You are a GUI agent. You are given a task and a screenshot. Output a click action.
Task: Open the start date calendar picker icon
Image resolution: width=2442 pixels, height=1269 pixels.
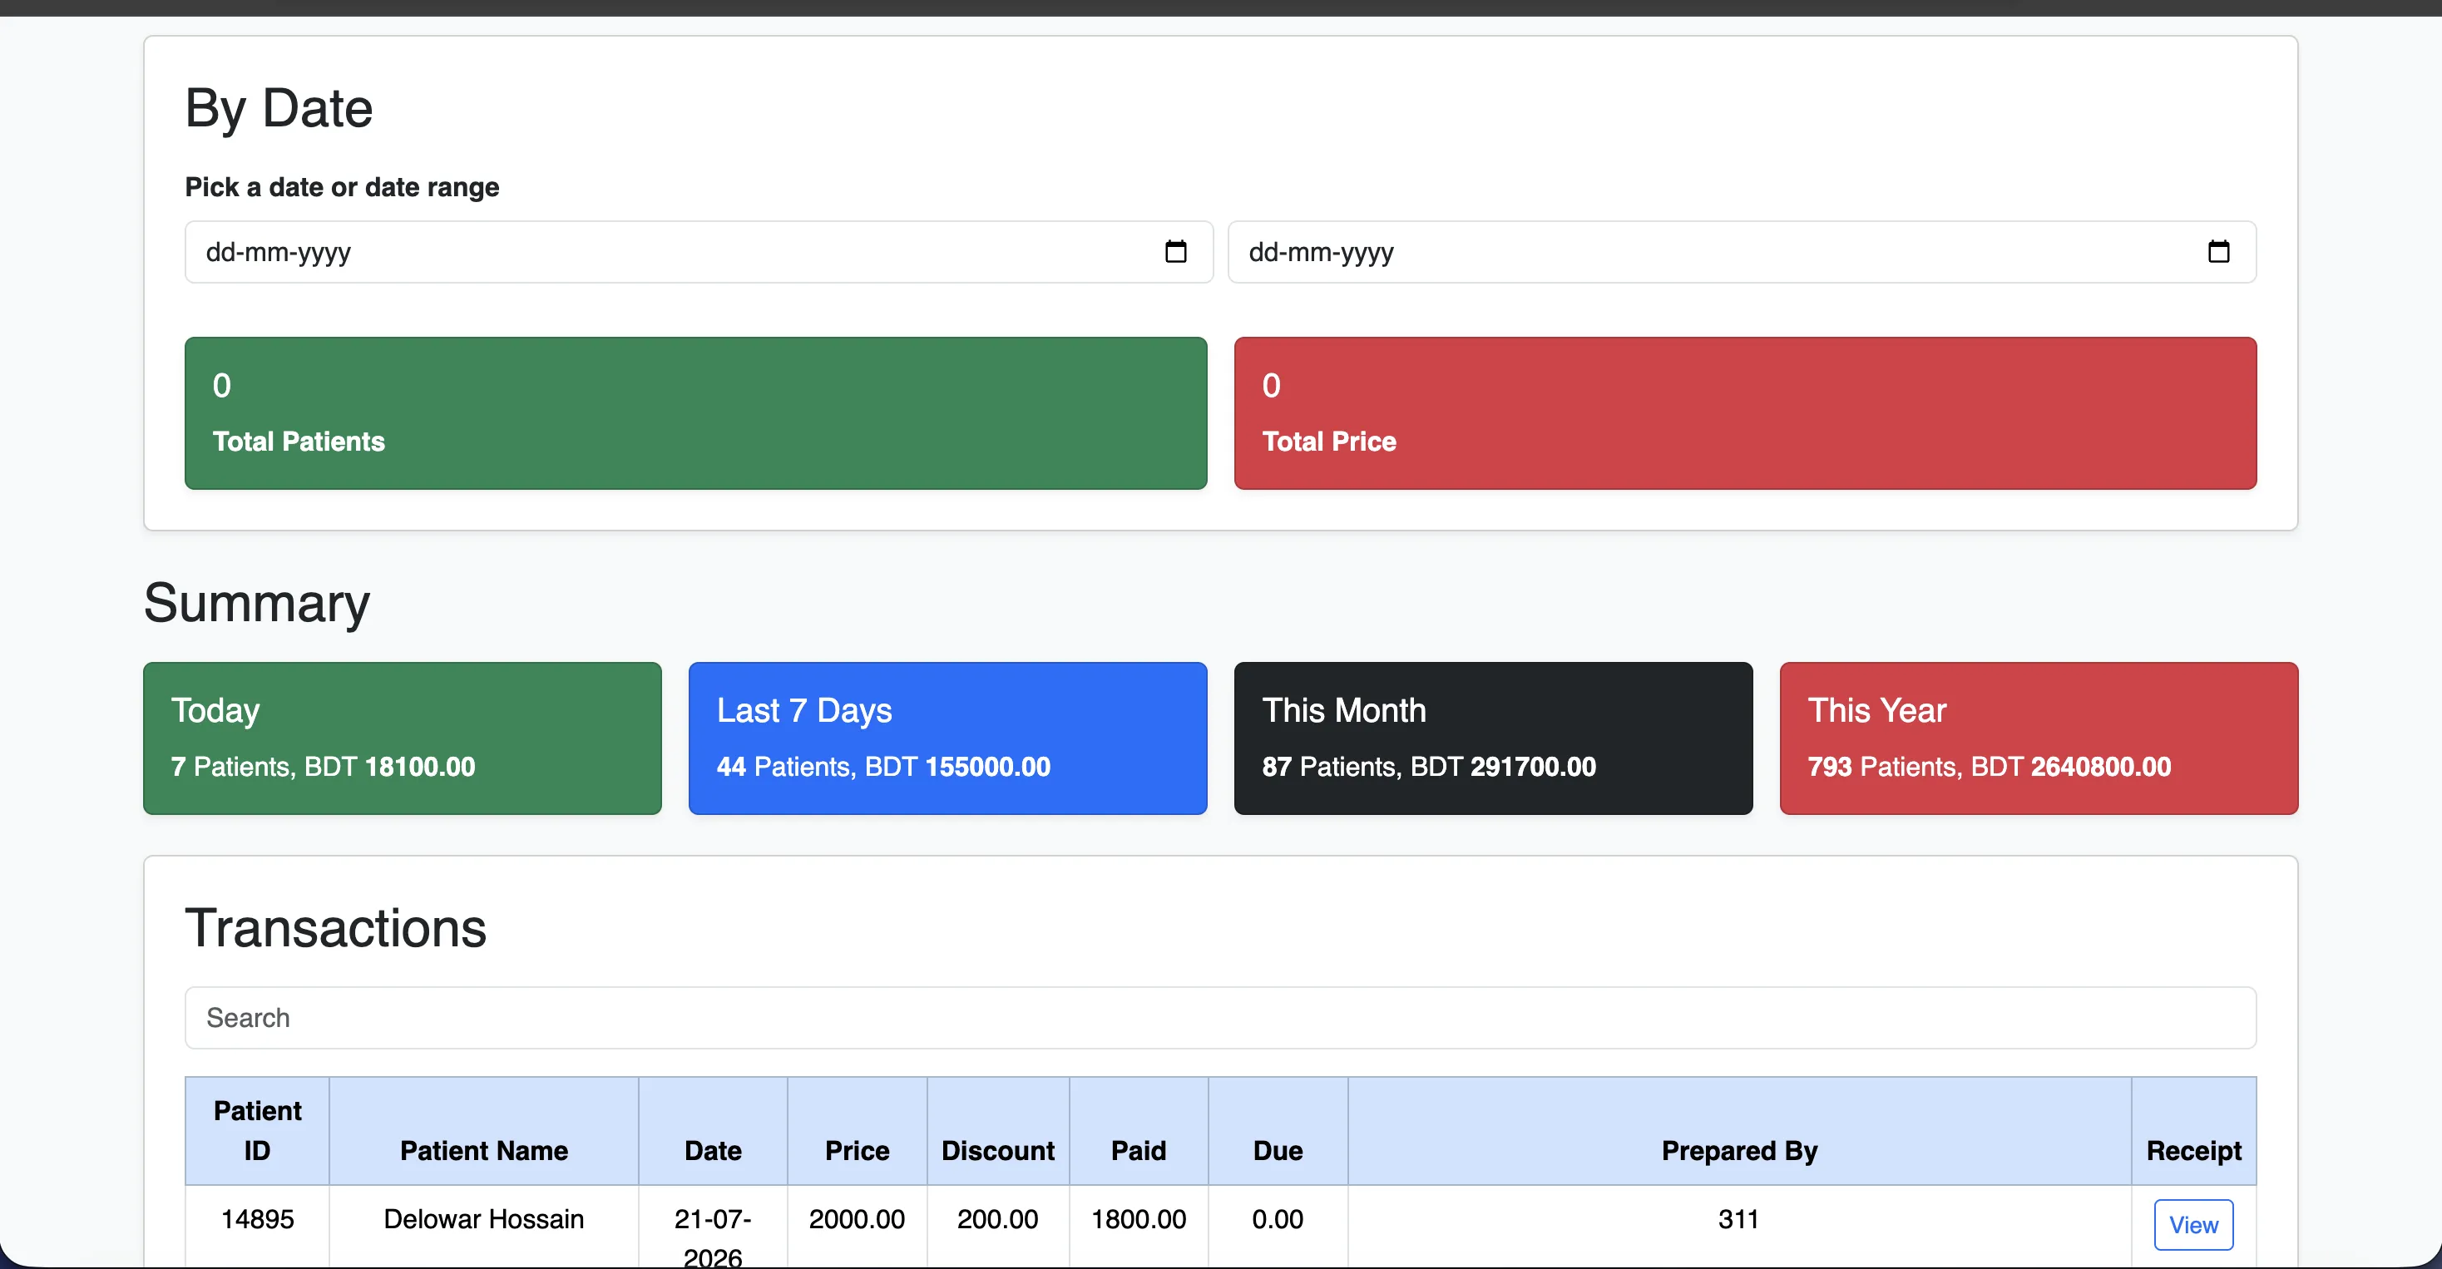pyautogui.click(x=1175, y=251)
